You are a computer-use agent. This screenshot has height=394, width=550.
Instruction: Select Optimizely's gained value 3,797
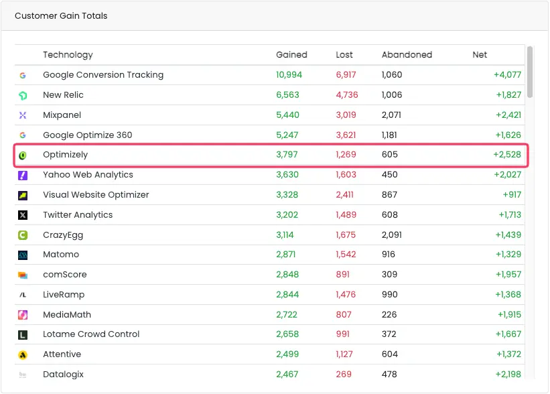point(287,154)
